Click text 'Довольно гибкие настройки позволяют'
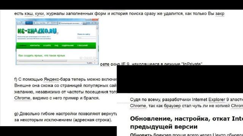243x136 pixels. coord(60,114)
